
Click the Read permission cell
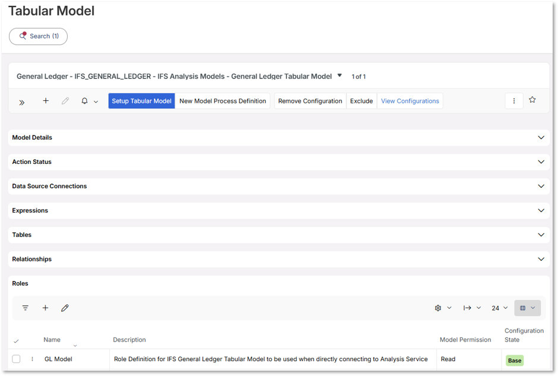tap(448, 359)
